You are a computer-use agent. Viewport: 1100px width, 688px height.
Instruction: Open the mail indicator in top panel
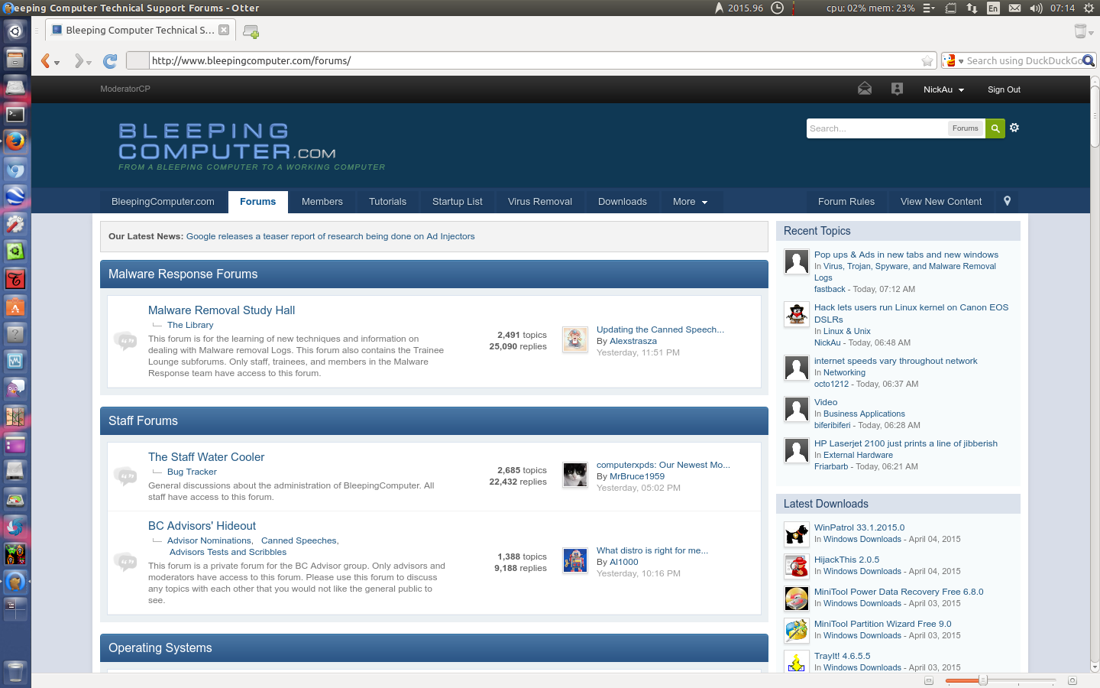coord(1014,8)
